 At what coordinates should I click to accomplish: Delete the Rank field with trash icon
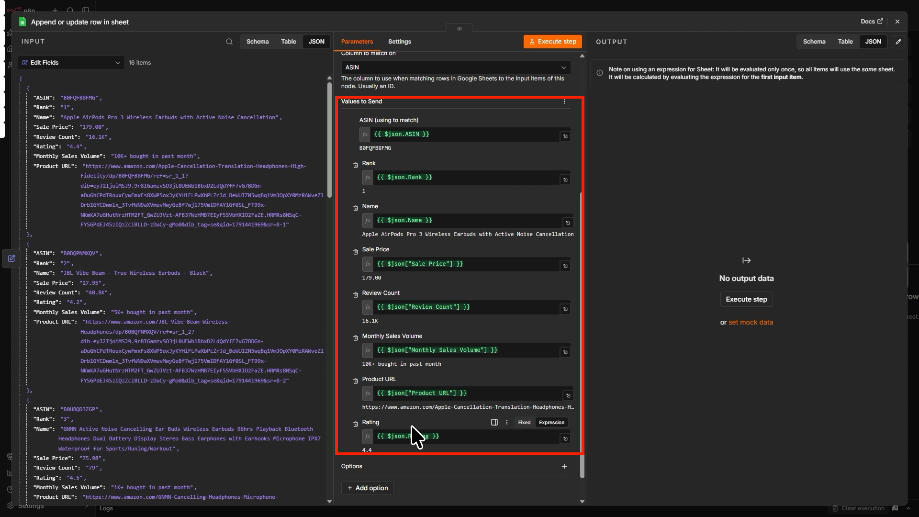point(356,165)
